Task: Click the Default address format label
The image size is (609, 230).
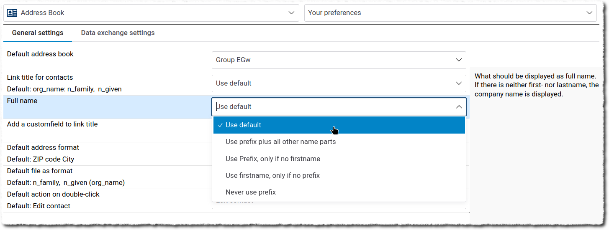Action: [x=43, y=148]
